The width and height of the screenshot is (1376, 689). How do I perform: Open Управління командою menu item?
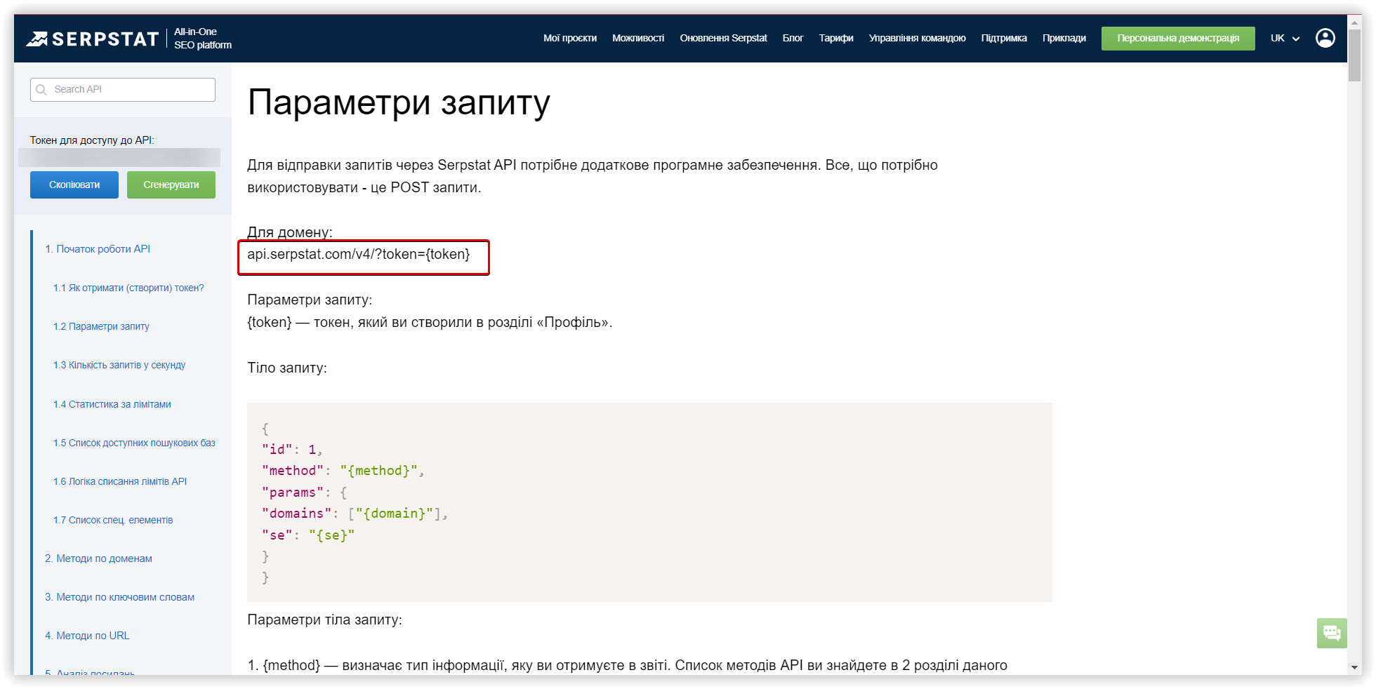[x=917, y=39]
